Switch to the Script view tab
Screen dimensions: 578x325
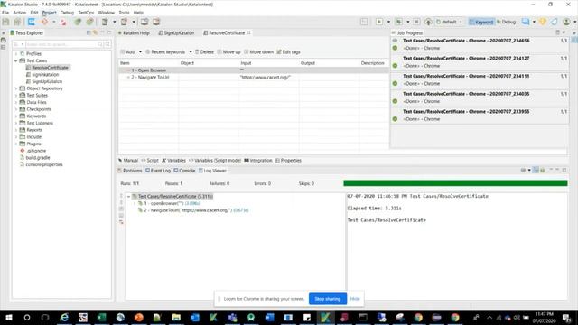150,161
